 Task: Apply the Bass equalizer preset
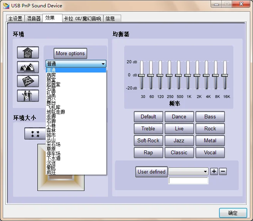click(210, 116)
